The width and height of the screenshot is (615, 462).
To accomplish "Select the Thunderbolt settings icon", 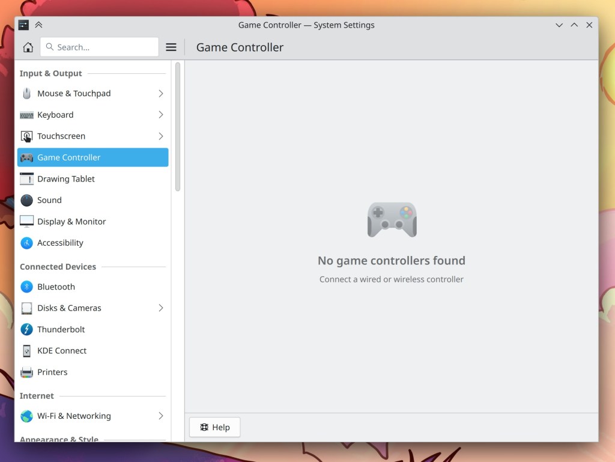I will pyautogui.click(x=26, y=329).
